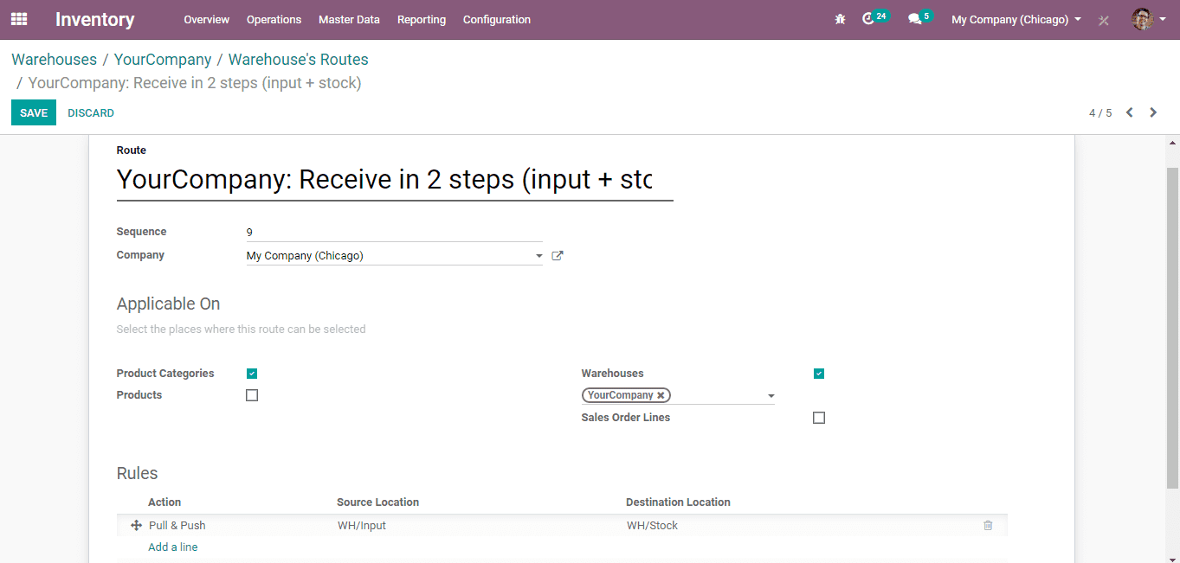1180x563 pixels.
Task: Click the Pull & Push action cell
Action: tap(177, 526)
